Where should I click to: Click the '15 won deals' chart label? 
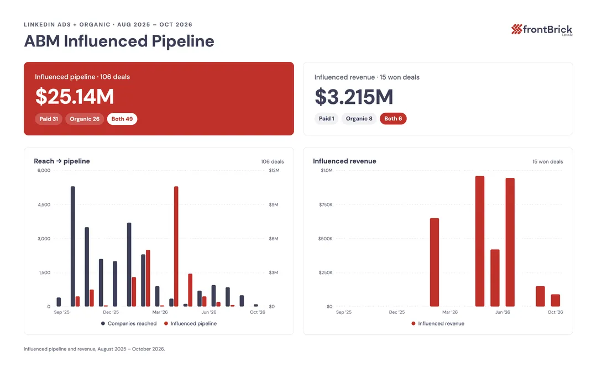click(547, 162)
